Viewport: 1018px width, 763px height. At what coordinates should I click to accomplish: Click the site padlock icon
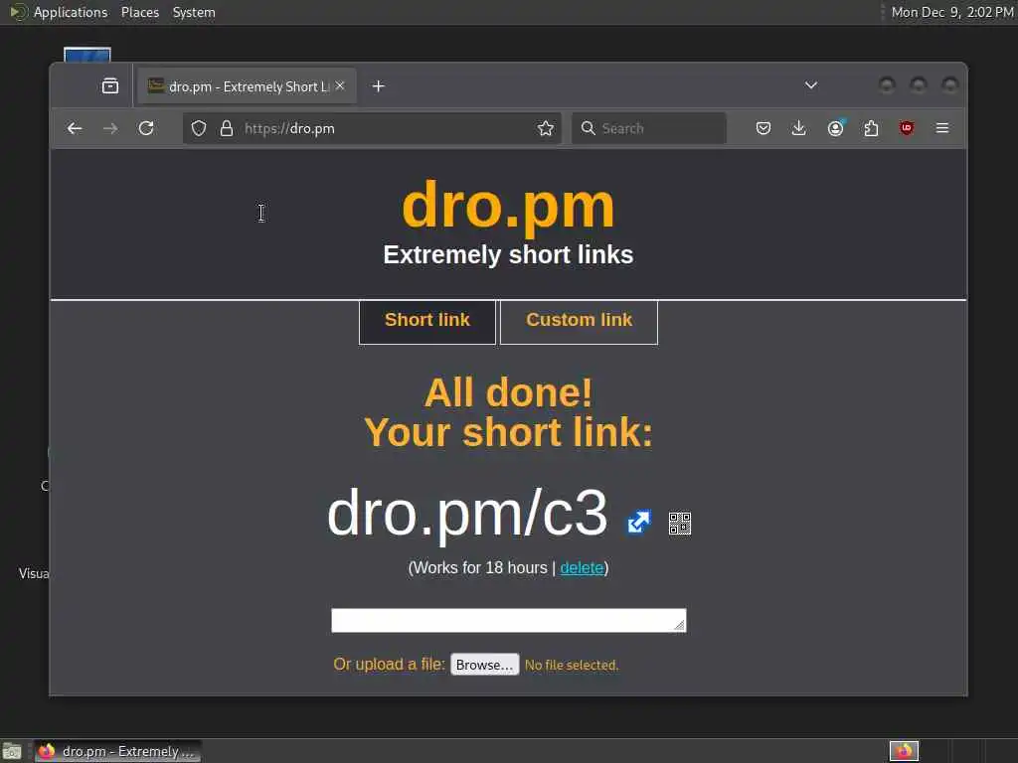[x=226, y=128]
